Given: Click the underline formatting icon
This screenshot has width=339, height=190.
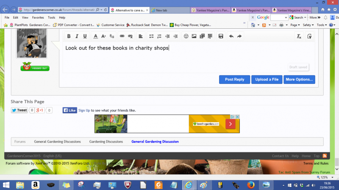Looking at the screenshot, I should 85,36.
